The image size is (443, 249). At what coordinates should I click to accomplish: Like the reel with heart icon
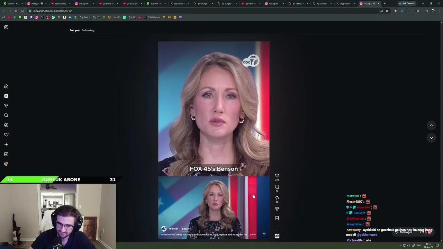[277, 176]
